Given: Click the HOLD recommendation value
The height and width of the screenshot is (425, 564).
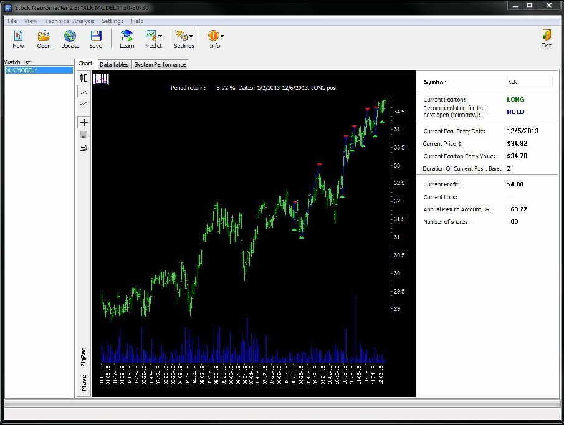Looking at the screenshot, I should [x=515, y=112].
